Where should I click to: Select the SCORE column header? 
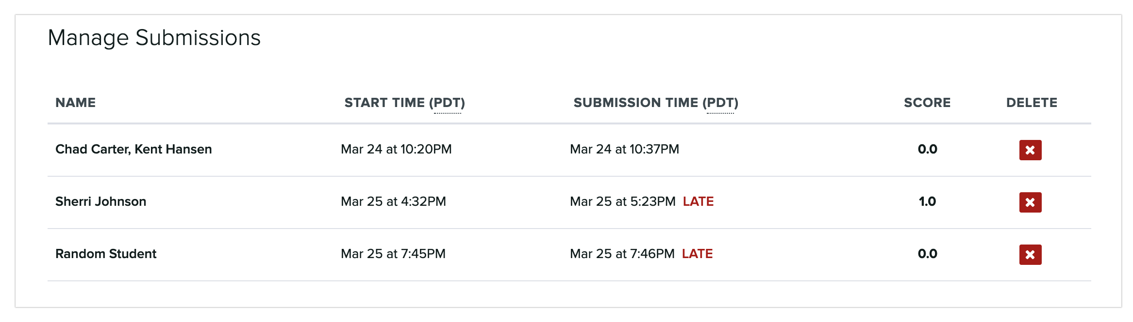coord(927,103)
